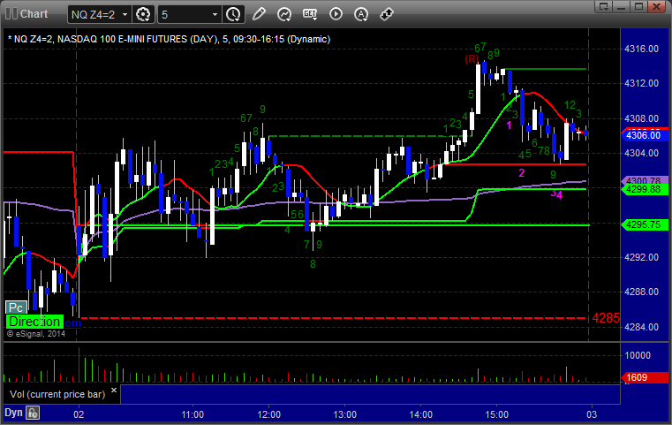This screenshot has width=672, height=425.
Task: Click the 4288.00 price axis label
Action: coord(642,292)
